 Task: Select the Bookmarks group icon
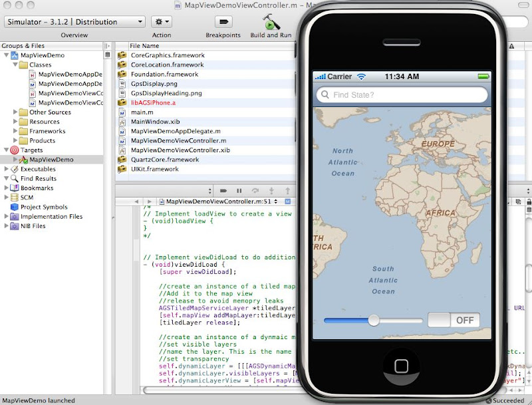[x=15, y=188]
